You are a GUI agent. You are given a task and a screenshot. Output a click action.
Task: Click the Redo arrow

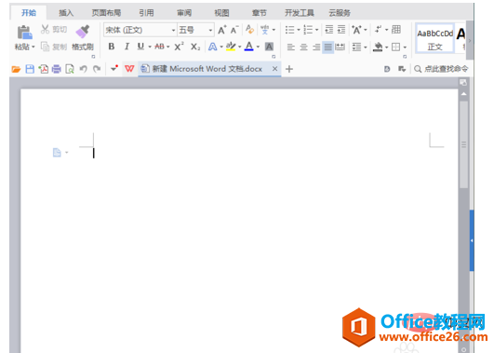tap(97, 69)
